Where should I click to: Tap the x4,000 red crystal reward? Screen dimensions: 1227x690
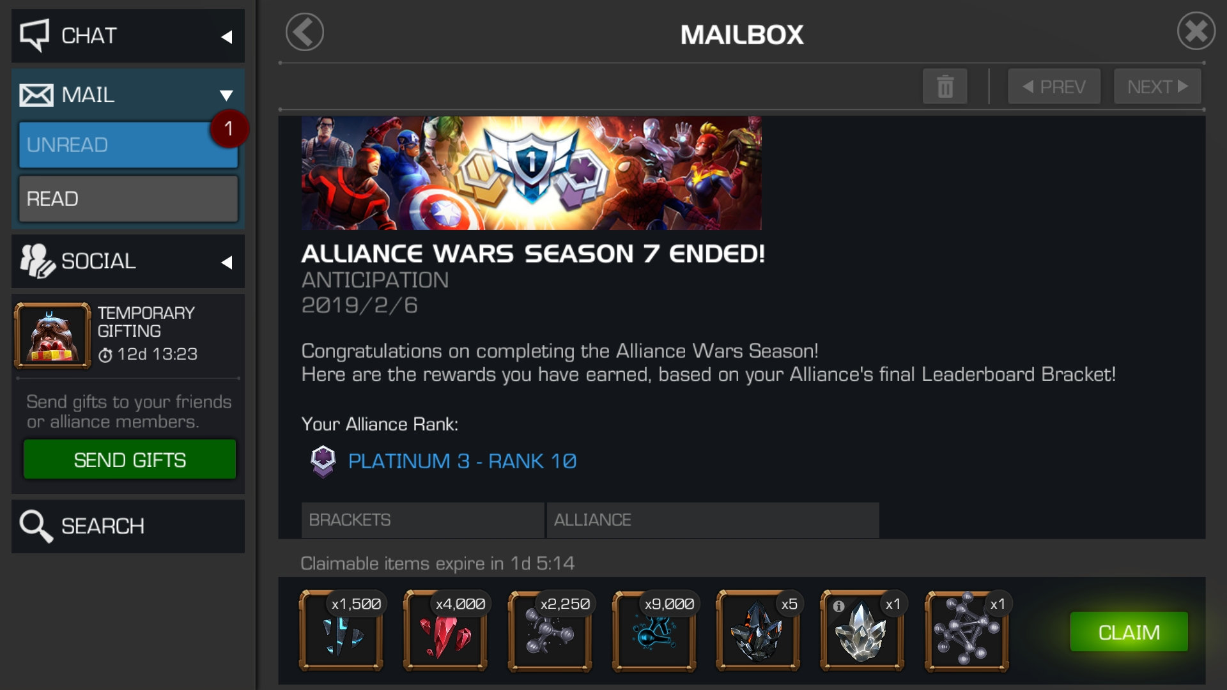445,631
